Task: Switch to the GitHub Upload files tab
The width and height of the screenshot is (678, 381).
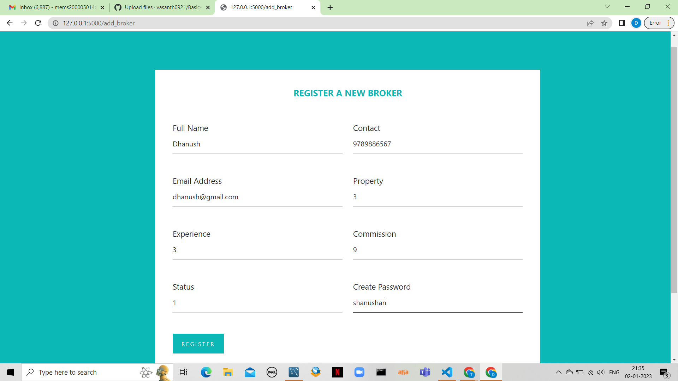Action: click(158, 7)
